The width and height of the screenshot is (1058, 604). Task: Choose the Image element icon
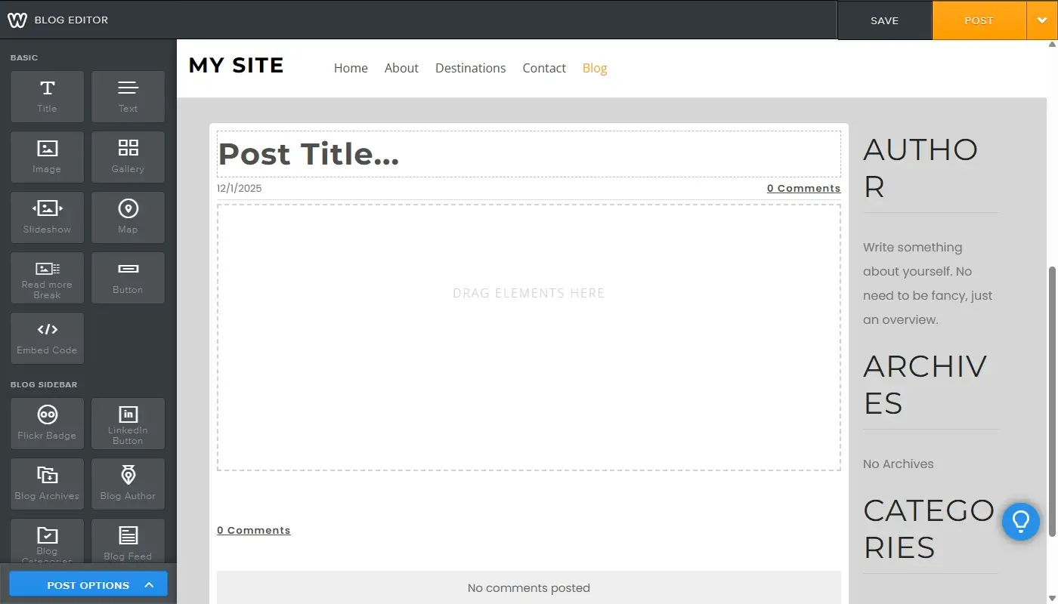pyautogui.click(x=47, y=156)
